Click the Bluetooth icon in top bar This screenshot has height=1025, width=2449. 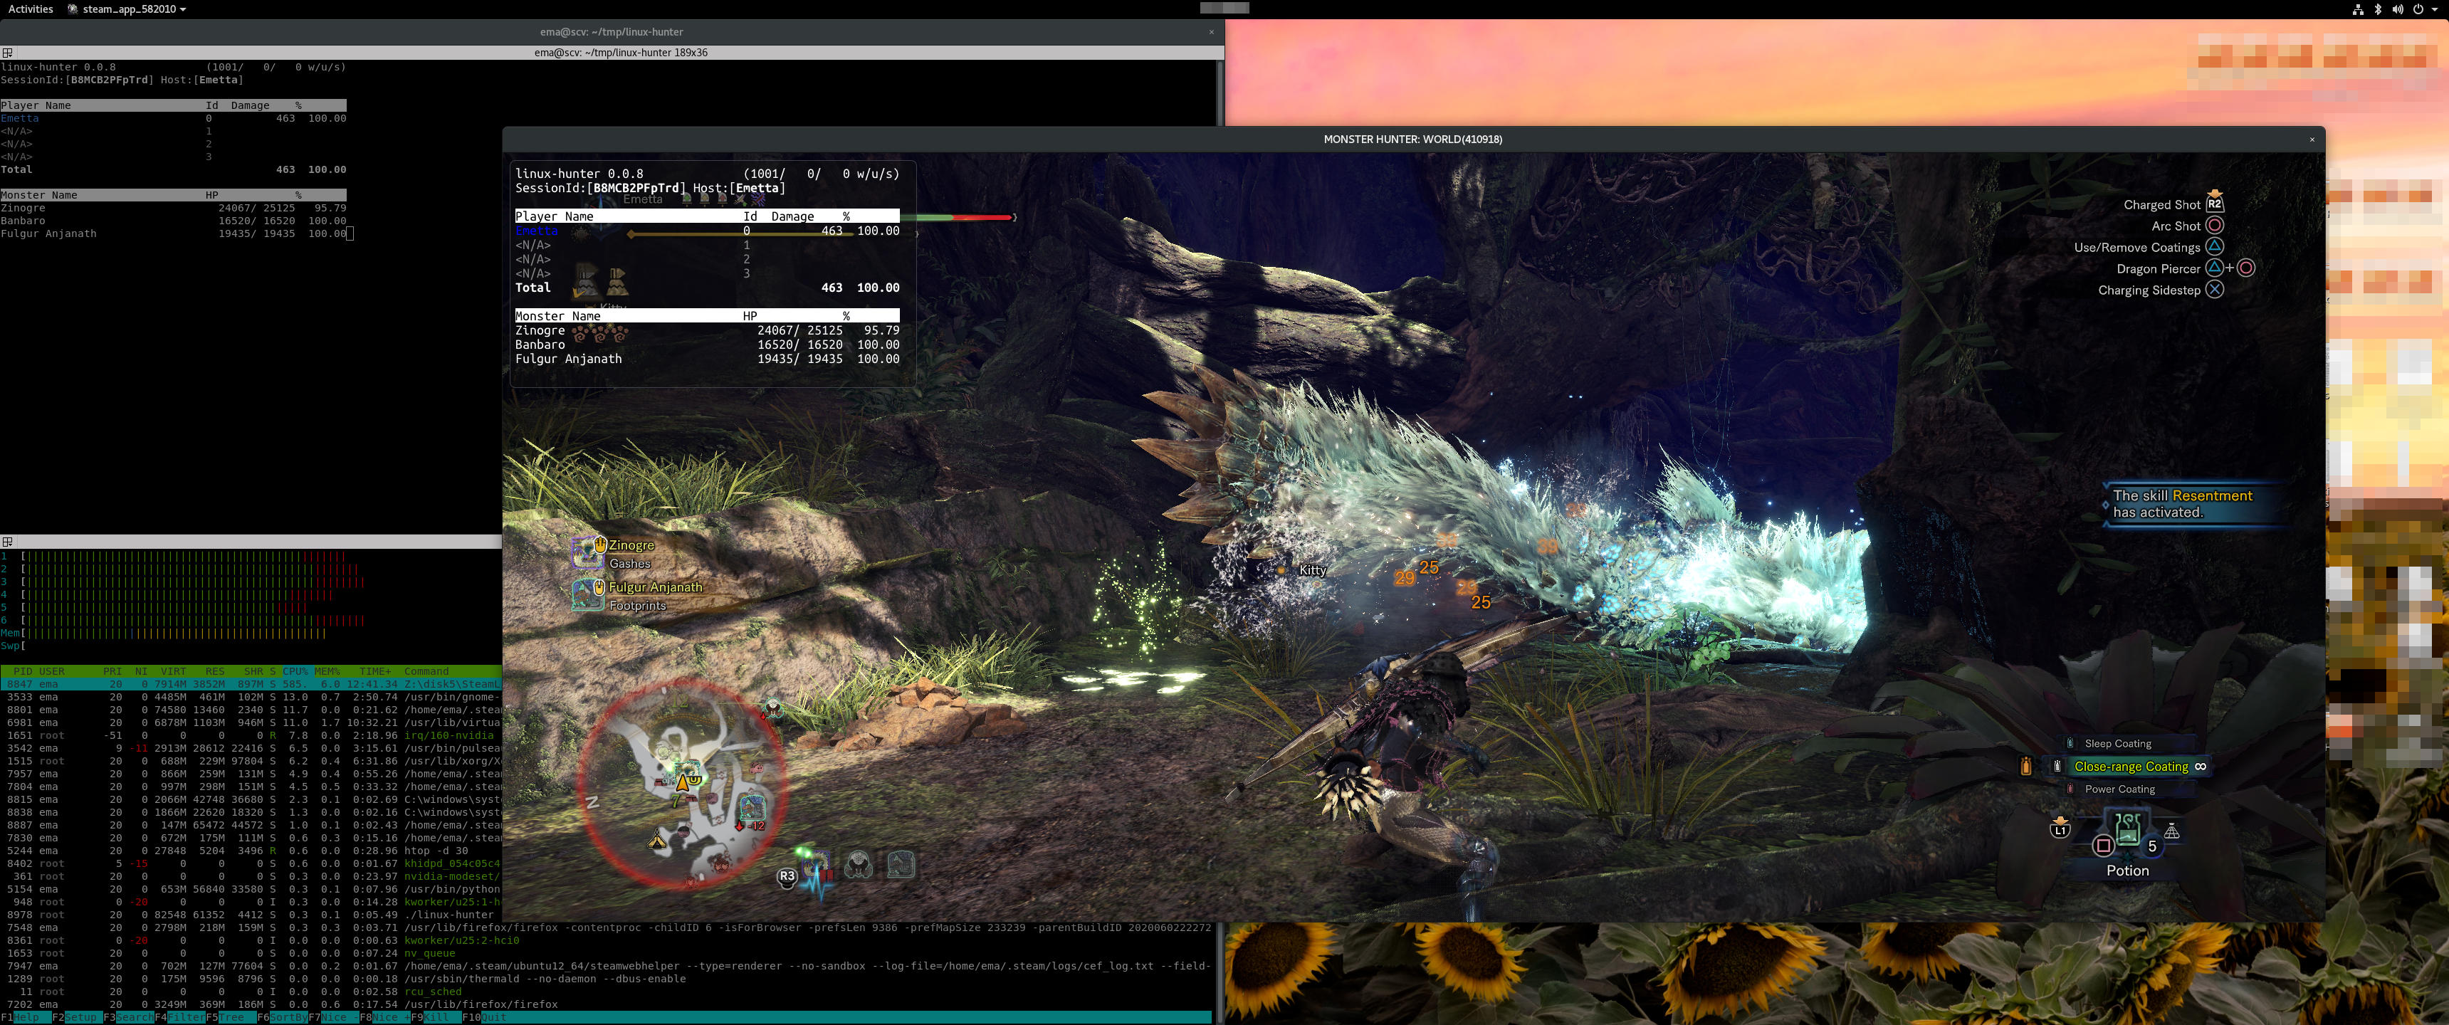point(2378,9)
